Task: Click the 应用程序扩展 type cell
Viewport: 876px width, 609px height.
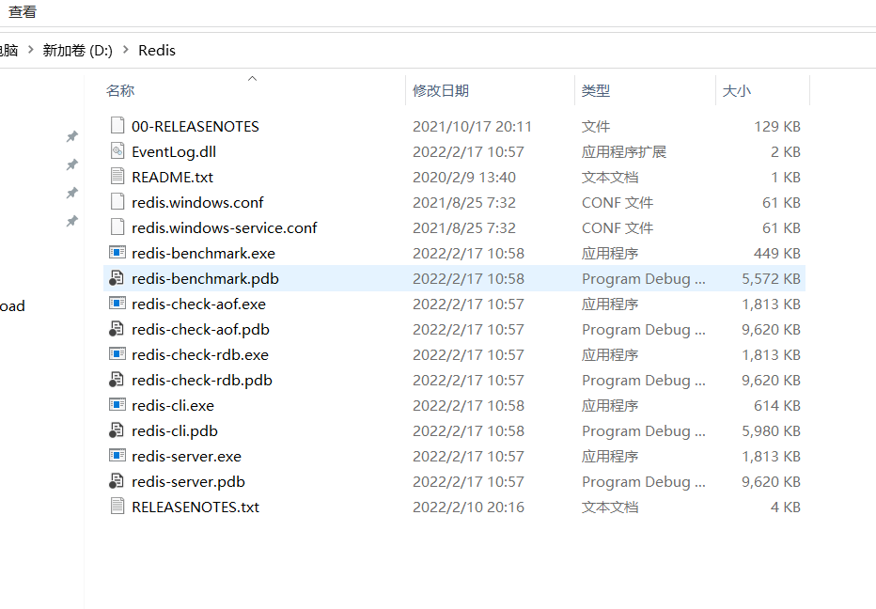Action: coord(624,151)
